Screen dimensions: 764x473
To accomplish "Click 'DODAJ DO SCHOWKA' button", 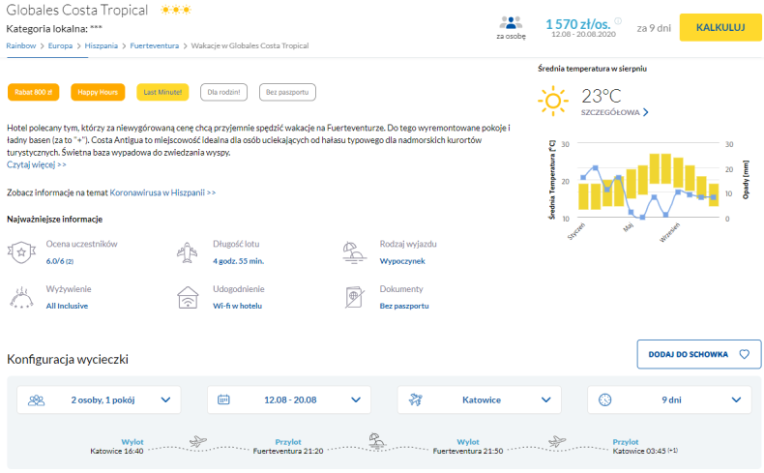I will [699, 354].
